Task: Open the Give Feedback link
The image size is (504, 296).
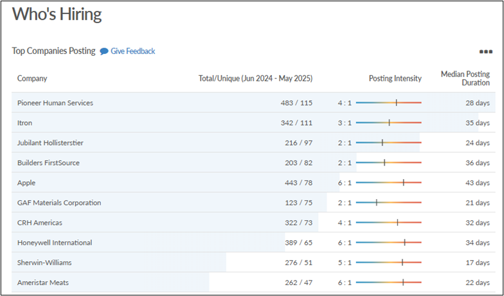Action: tap(132, 51)
